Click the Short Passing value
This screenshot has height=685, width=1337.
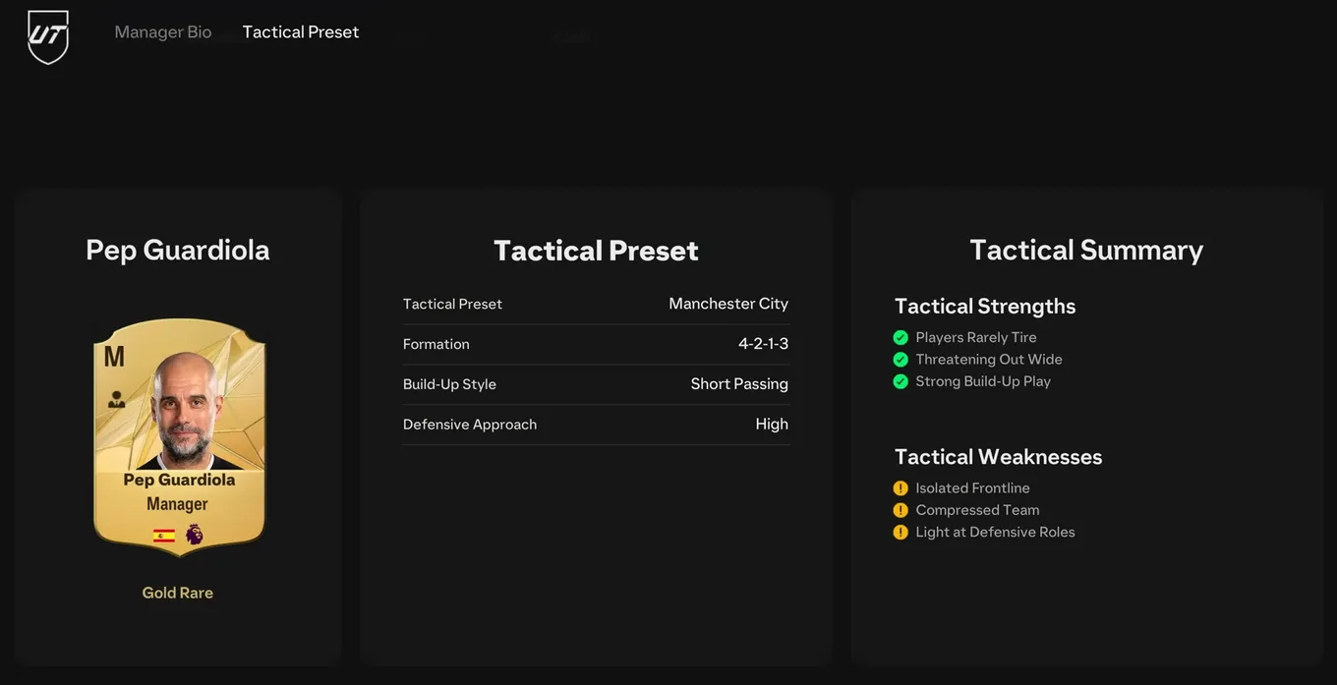click(739, 384)
